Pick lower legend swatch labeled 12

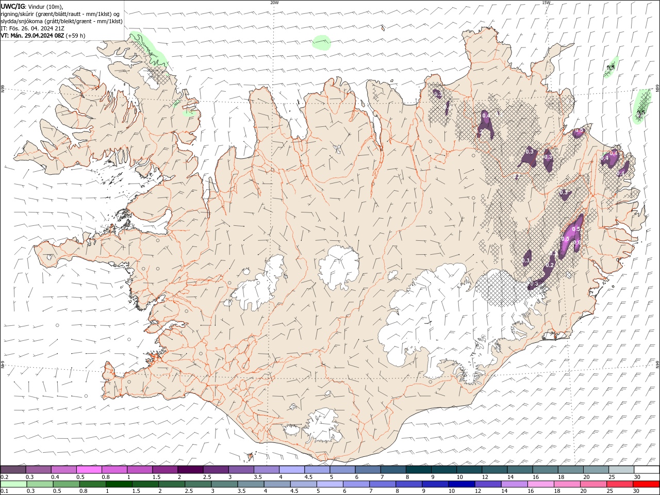[x=487, y=484]
